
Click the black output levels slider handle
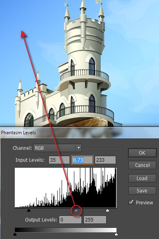tap(15, 234)
